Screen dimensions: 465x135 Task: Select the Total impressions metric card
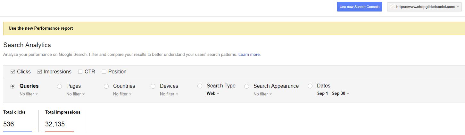pos(63,120)
